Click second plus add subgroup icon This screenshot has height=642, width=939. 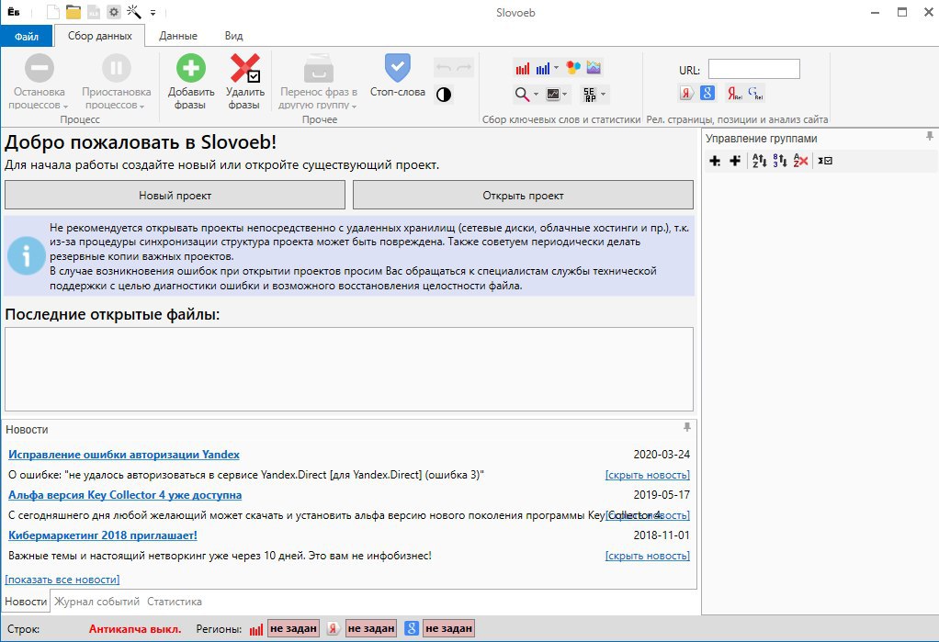735,161
